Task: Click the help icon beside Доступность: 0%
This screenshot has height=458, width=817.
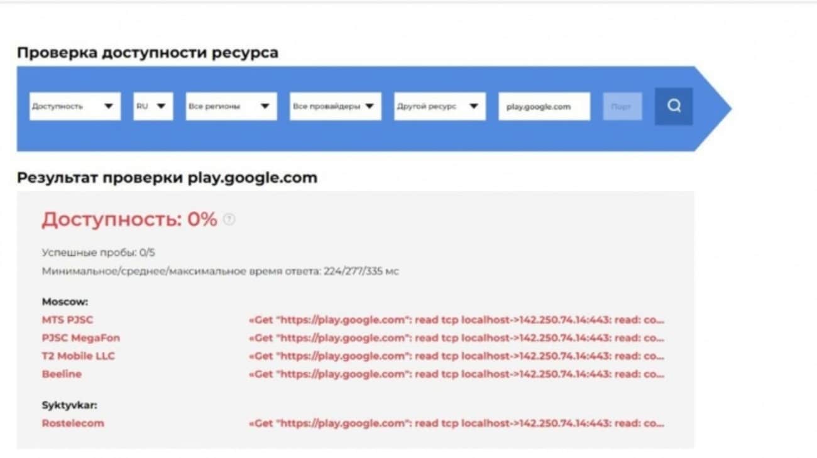Action: coord(229,220)
